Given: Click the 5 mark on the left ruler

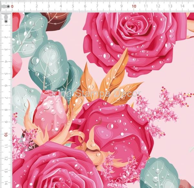Looking at the screenshot, I should (6, 74).
